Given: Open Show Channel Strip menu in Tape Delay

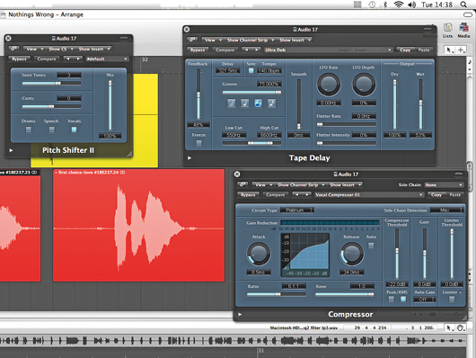Looking at the screenshot, I should pos(251,40).
